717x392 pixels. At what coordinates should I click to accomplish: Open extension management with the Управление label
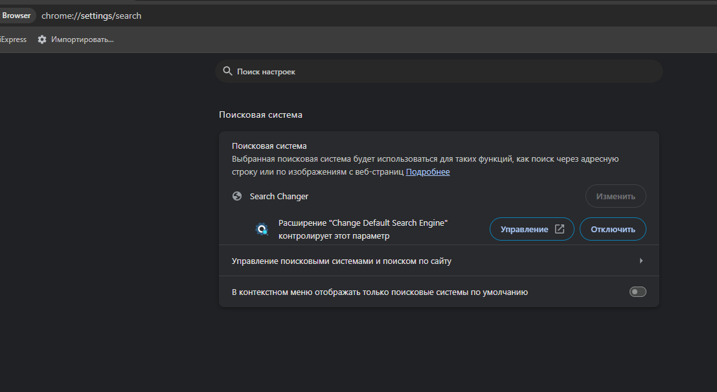coord(524,229)
